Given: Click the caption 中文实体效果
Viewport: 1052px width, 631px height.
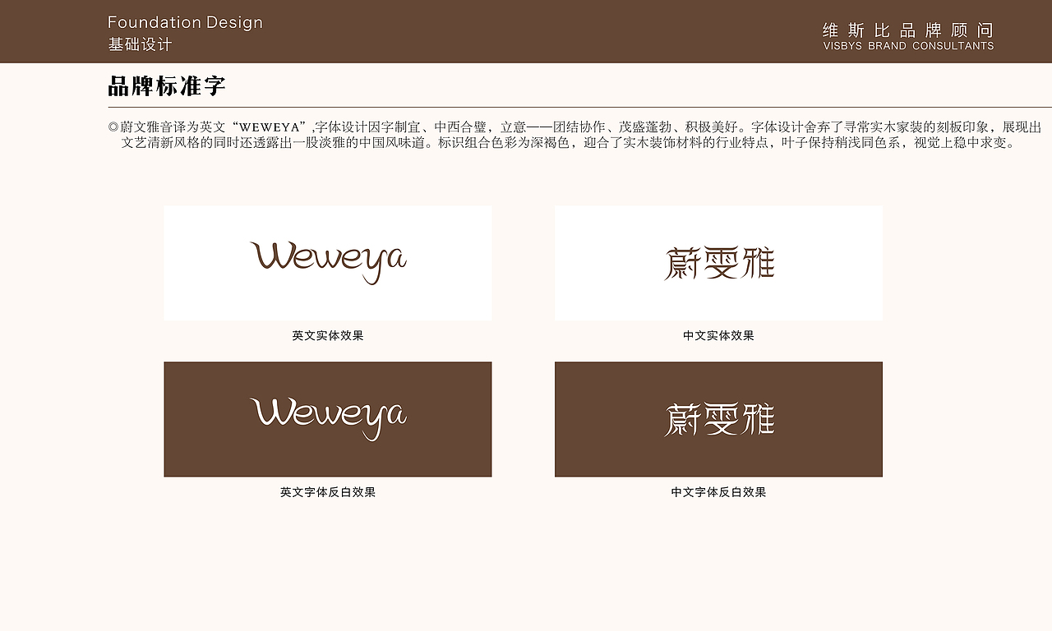Looking at the screenshot, I should point(718,335).
